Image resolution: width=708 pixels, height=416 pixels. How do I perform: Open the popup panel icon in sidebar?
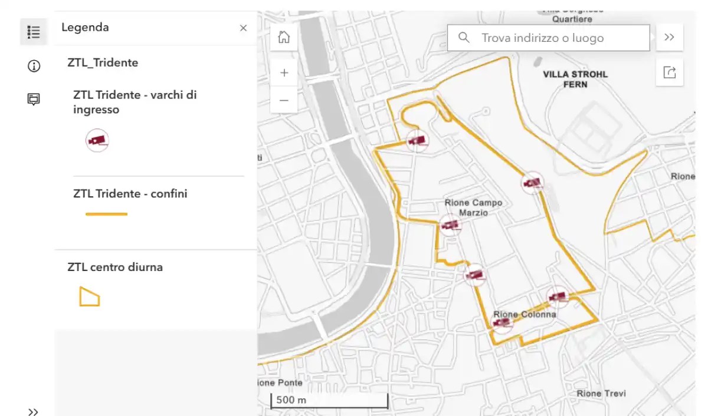tap(34, 100)
